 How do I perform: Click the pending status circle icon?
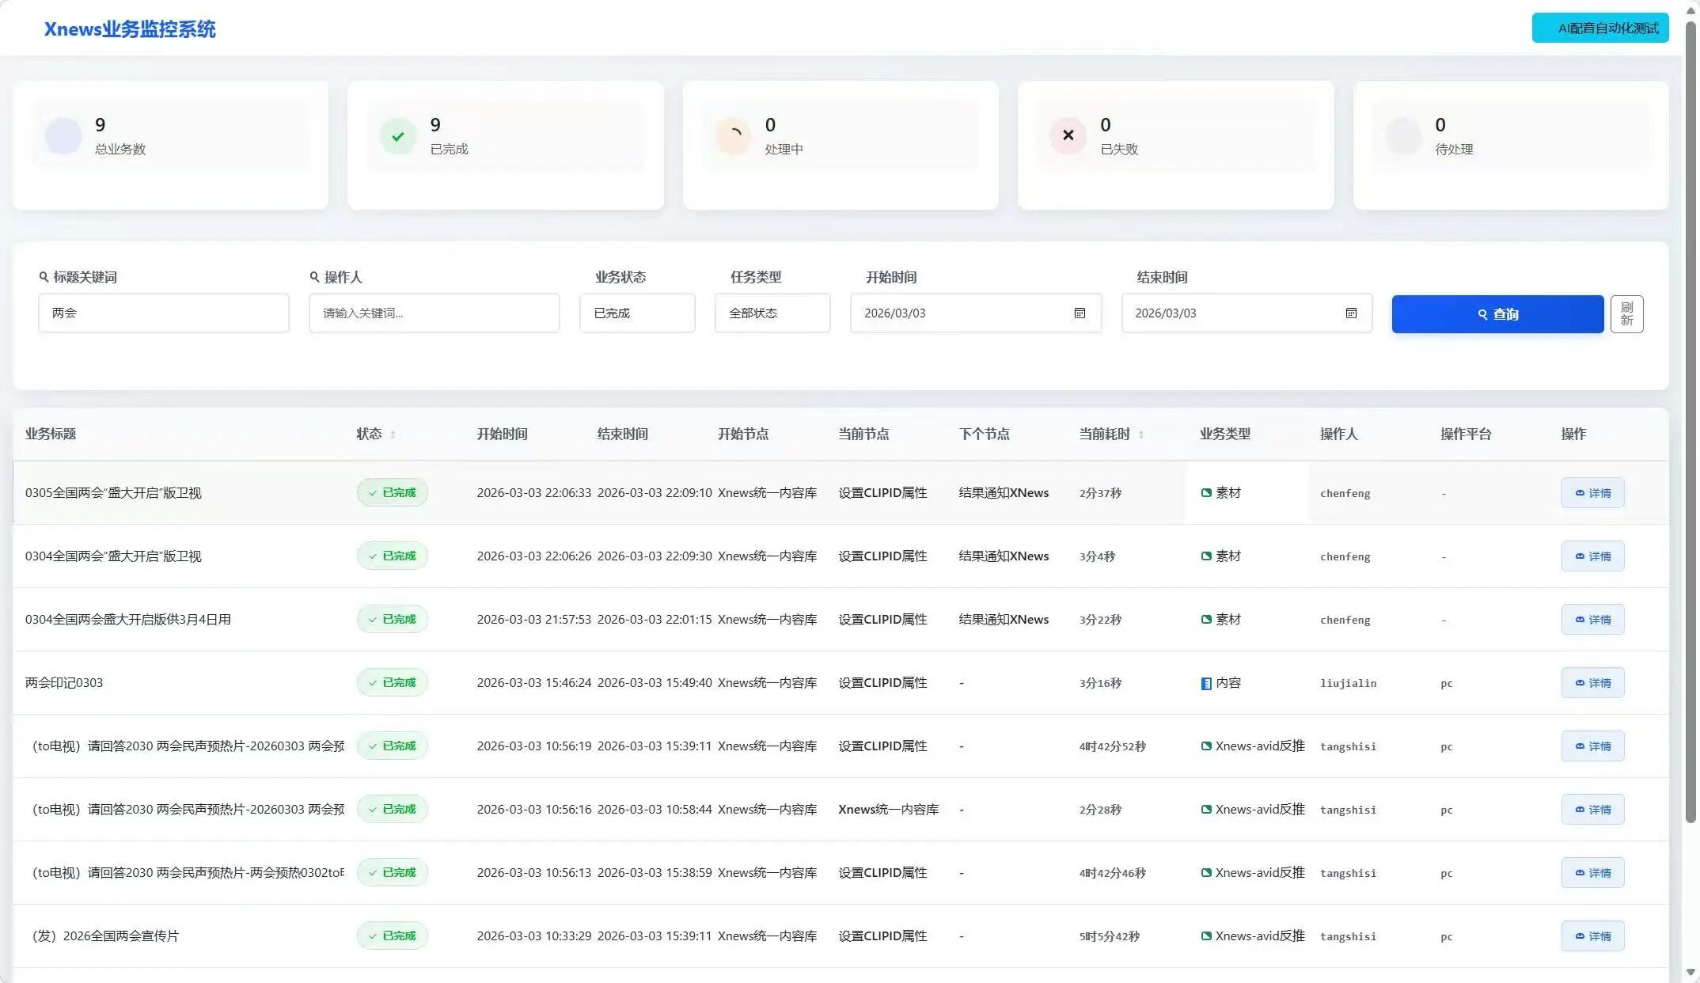pyautogui.click(x=1403, y=136)
